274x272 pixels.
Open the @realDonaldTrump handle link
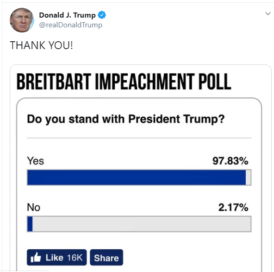click(x=71, y=25)
